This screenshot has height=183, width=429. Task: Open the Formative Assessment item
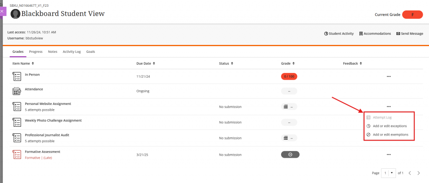pos(42,152)
